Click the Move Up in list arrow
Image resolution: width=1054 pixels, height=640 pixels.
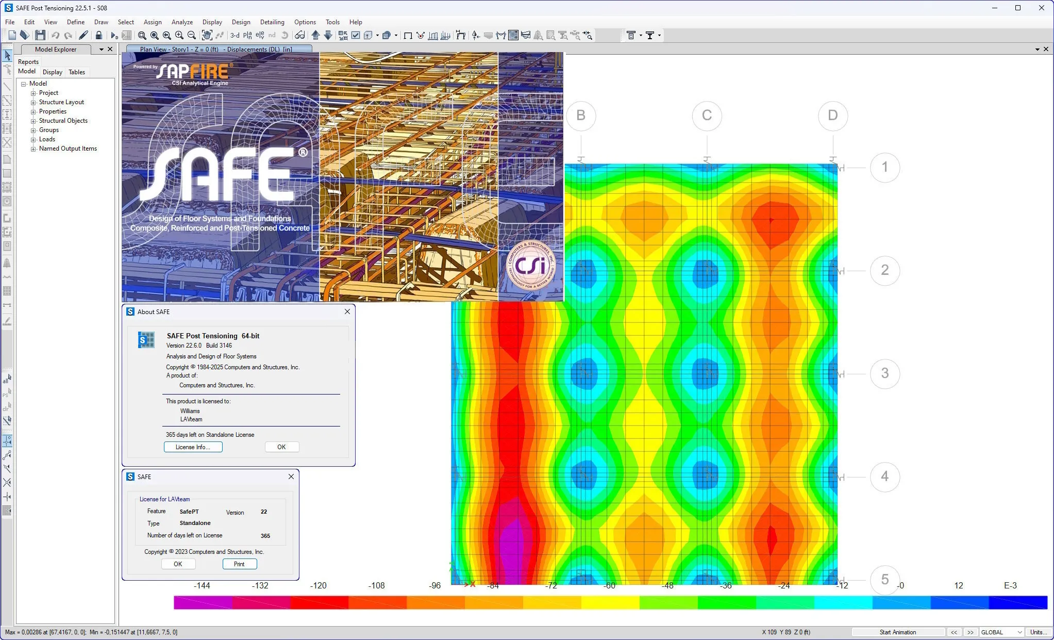tap(315, 36)
